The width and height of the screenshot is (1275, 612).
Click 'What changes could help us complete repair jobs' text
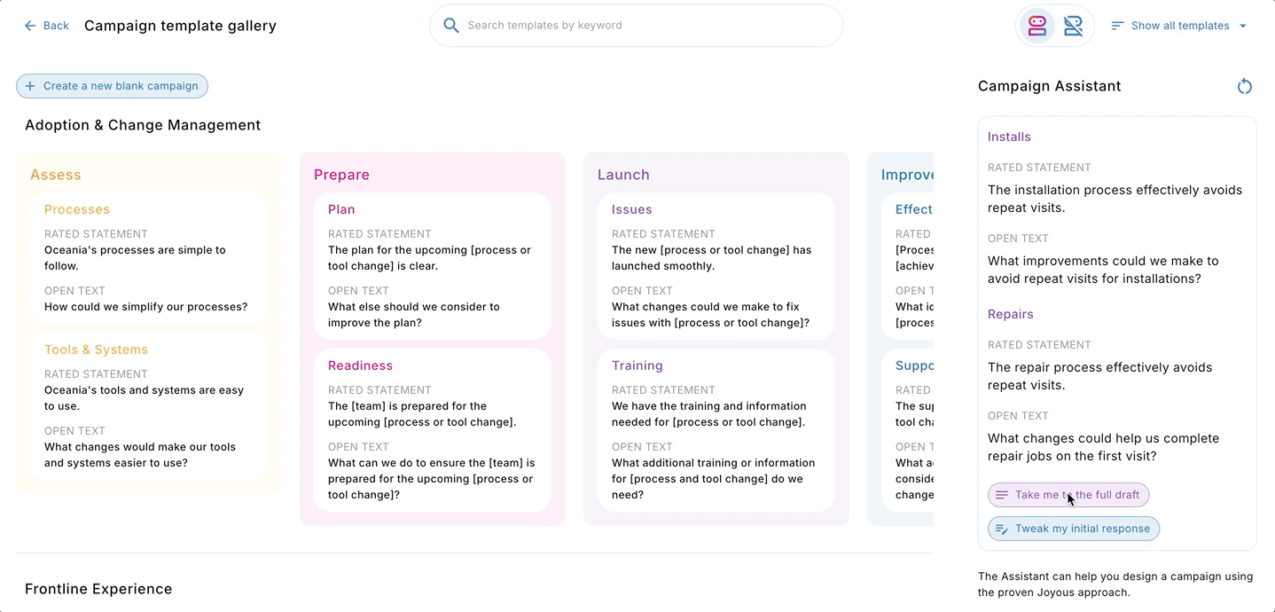click(1103, 447)
